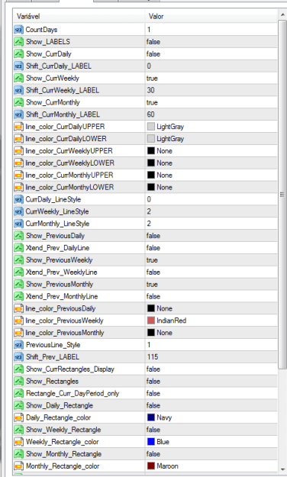Click the integer icon beside CountDays

(18, 30)
